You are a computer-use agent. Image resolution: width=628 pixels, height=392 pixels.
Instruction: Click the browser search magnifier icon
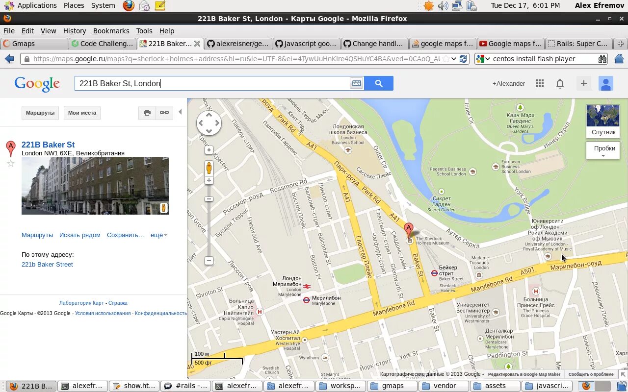tap(602, 59)
